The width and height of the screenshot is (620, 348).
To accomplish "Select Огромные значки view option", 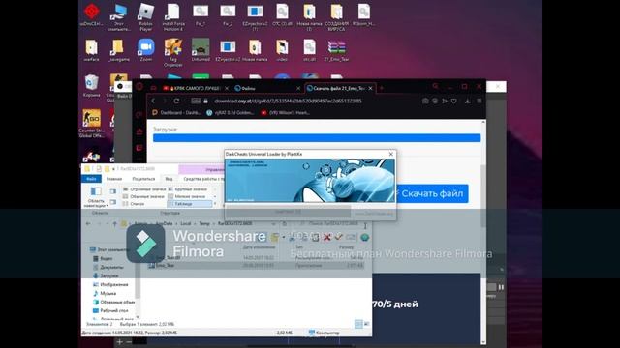I will click(x=144, y=189).
